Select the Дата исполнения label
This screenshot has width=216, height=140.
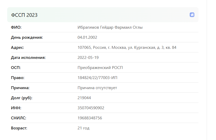click(28, 58)
